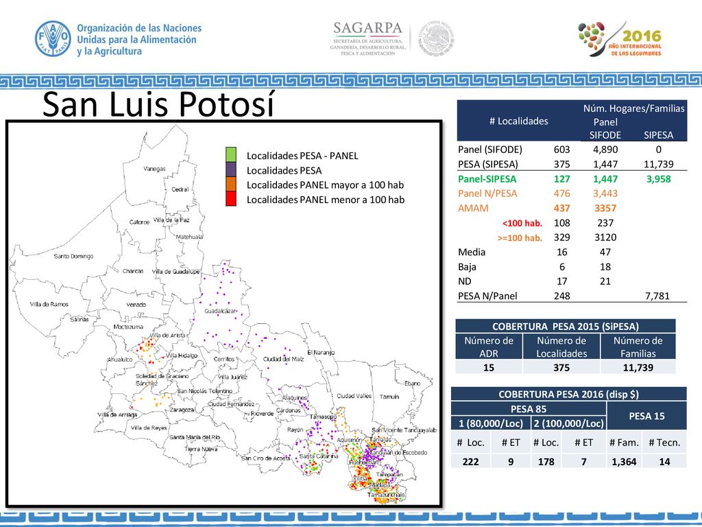Click the Catorce label on the map

139,222
